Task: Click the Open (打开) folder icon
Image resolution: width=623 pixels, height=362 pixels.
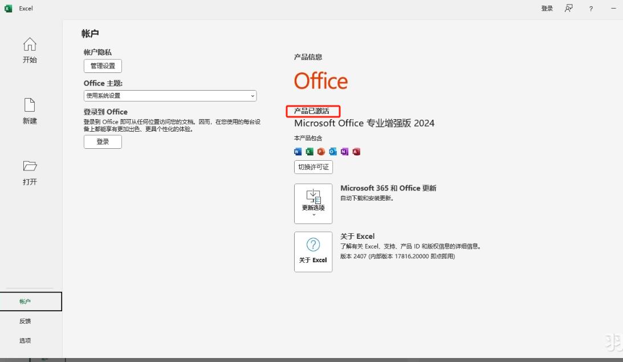Action: [x=30, y=166]
